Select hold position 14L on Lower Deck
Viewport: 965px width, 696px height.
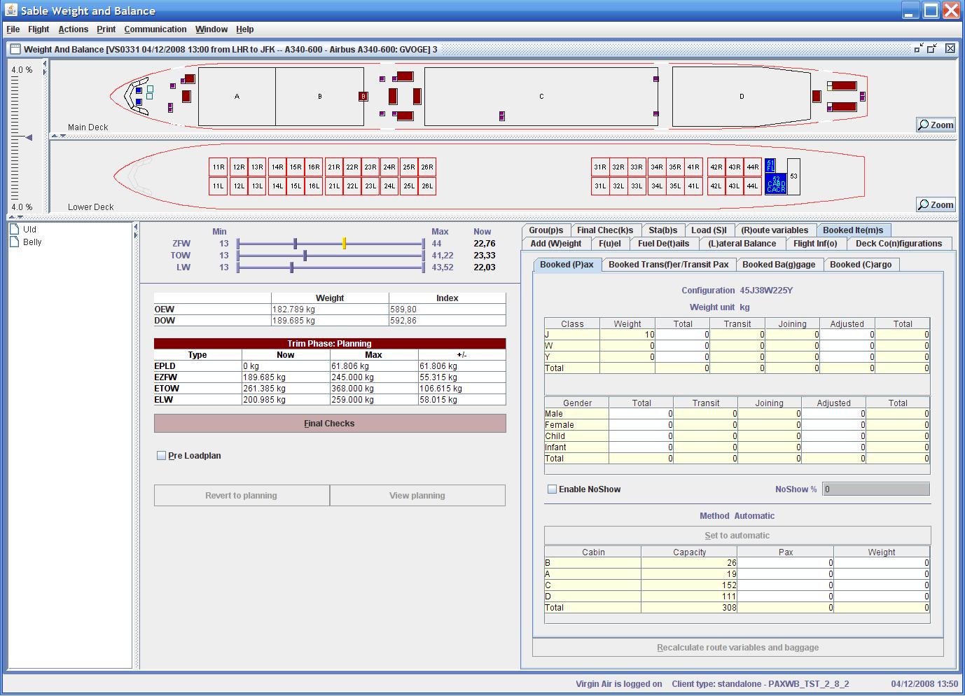(277, 186)
